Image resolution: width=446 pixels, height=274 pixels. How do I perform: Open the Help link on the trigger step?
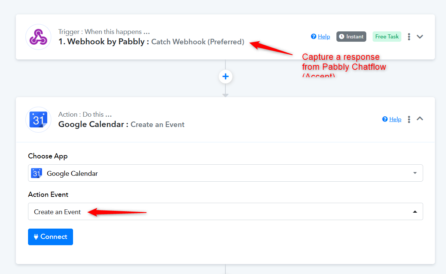[x=324, y=37]
